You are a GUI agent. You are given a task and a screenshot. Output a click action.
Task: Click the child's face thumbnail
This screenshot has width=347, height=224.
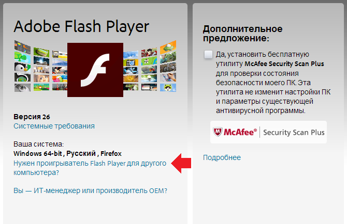(x=41, y=78)
